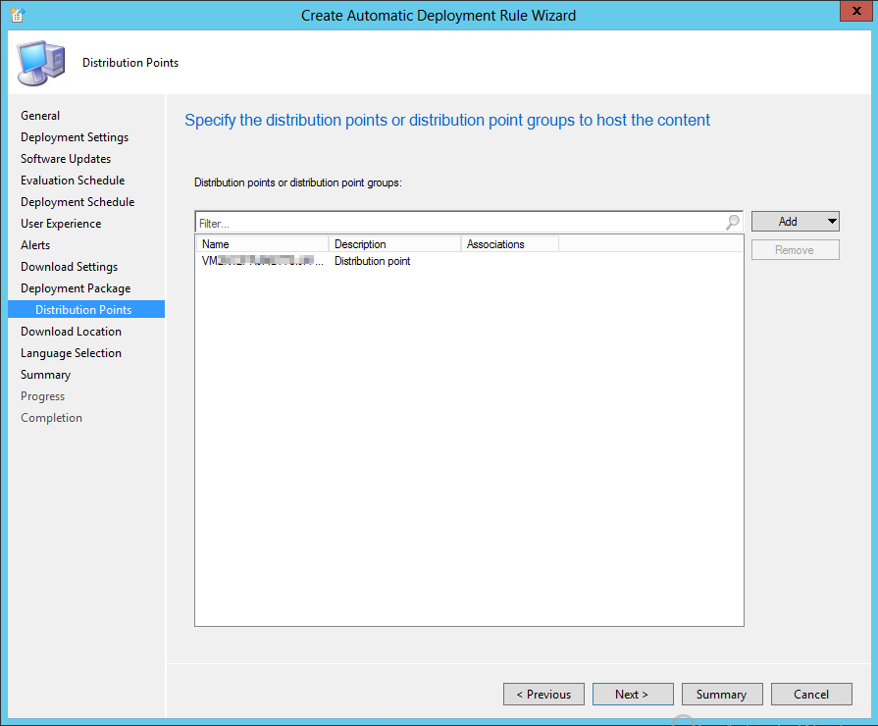Select the VM distribution point row
The height and width of the screenshot is (726, 878).
pyautogui.click(x=469, y=261)
